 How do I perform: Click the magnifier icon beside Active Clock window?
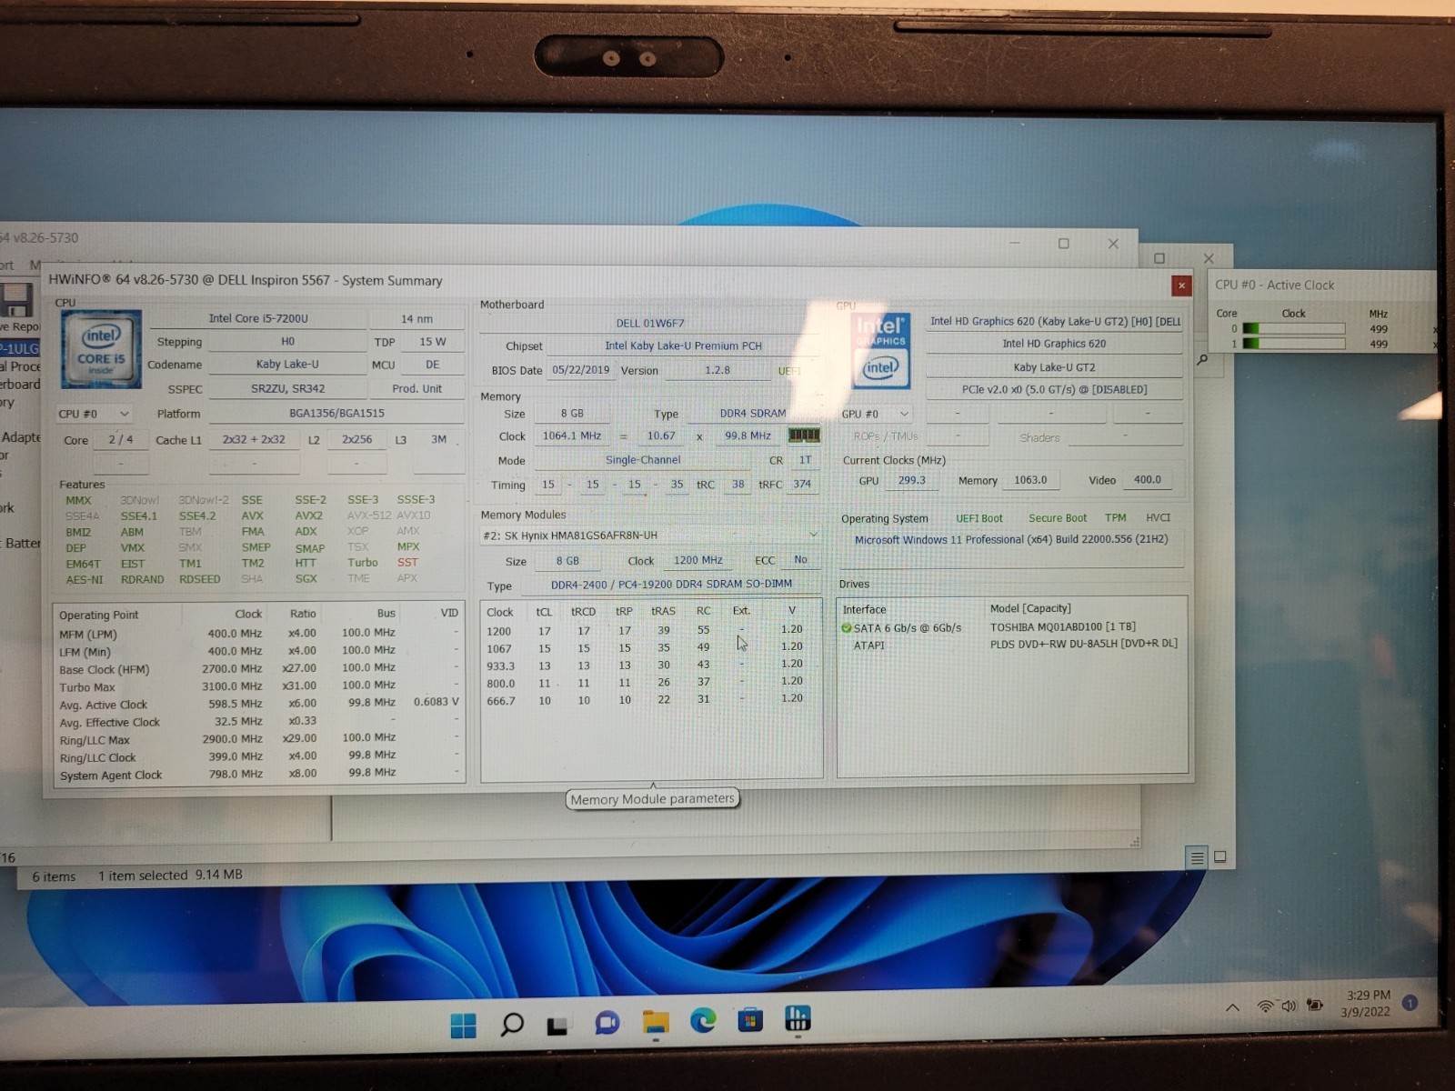tap(1202, 360)
